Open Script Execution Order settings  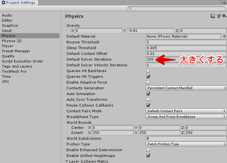30,61
